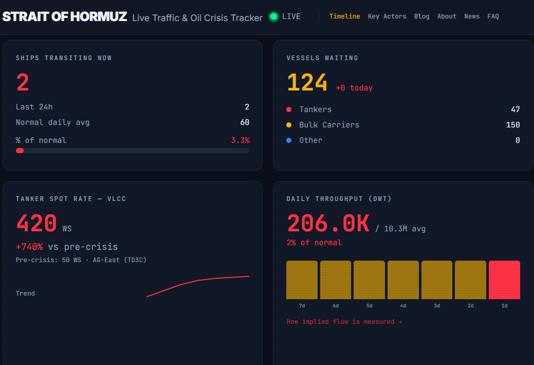This screenshot has height=365, width=534.
Task: Open the Blog nav link
Action: tap(421, 16)
